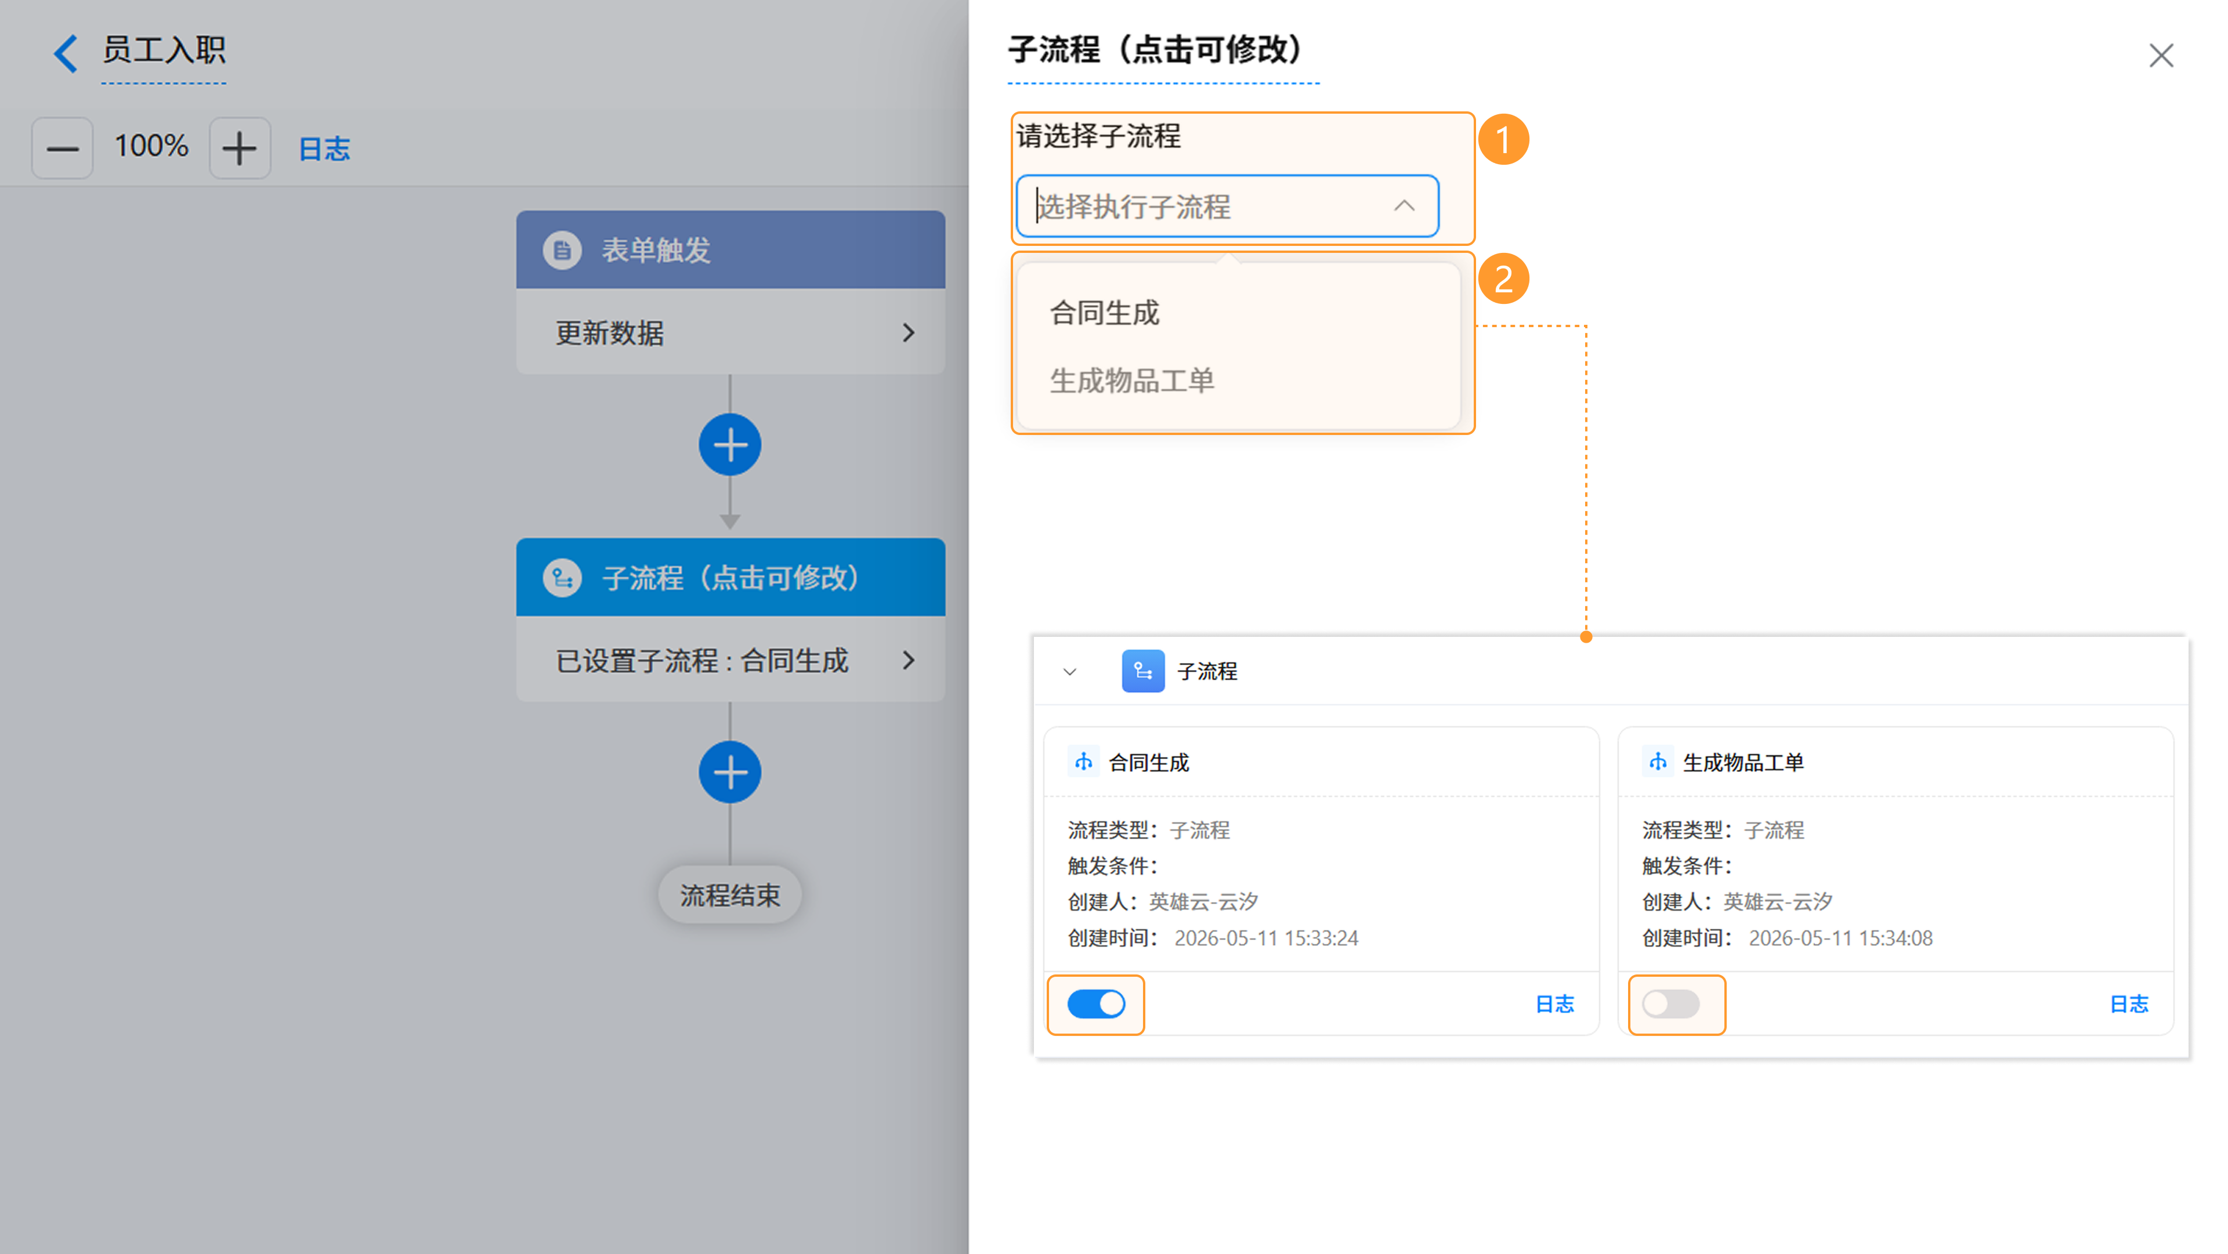The height and width of the screenshot is (1254, 2228).
Task: Click the 合同生成 card flow icon
Action: click(1084, 762)
